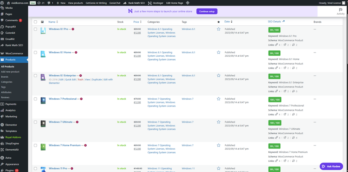348x172 pixels.
Task: Click the diamond icon in admin bar
Action: [188, 3]
